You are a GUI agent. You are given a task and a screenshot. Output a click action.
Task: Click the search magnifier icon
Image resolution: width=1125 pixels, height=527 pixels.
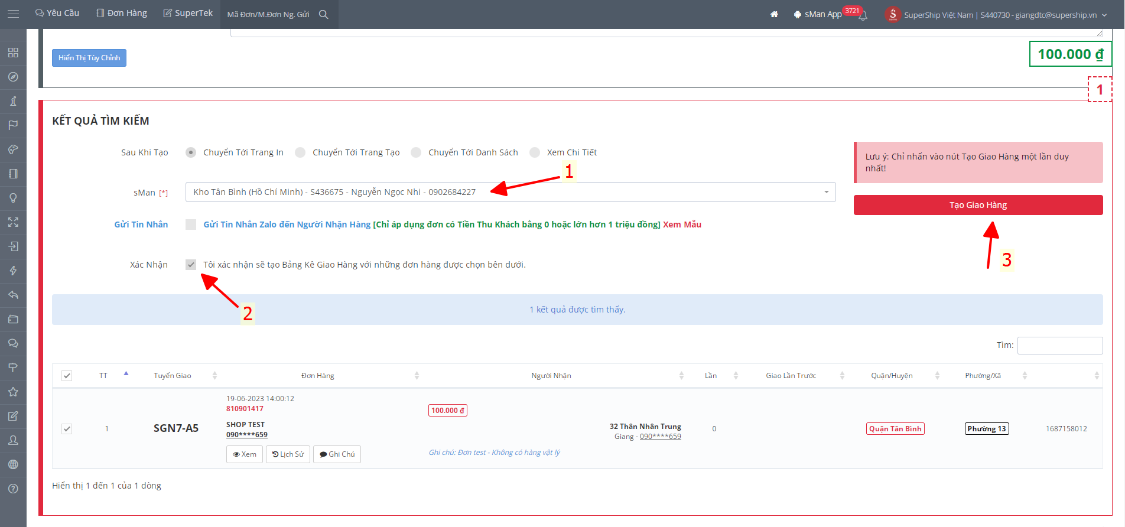tap(324, 14)
